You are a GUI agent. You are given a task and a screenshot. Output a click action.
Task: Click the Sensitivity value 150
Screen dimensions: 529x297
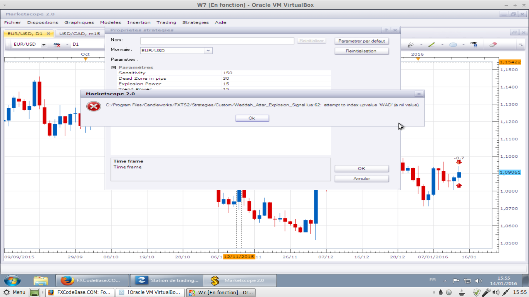click(x=277, y=73)
